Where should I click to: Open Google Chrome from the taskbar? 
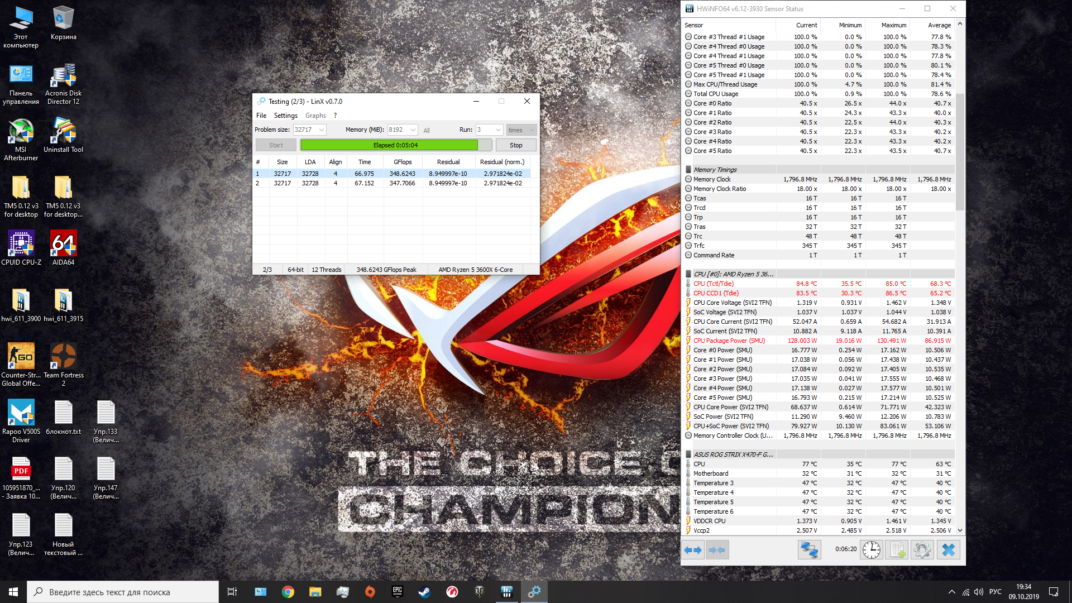tap(288, 592)
